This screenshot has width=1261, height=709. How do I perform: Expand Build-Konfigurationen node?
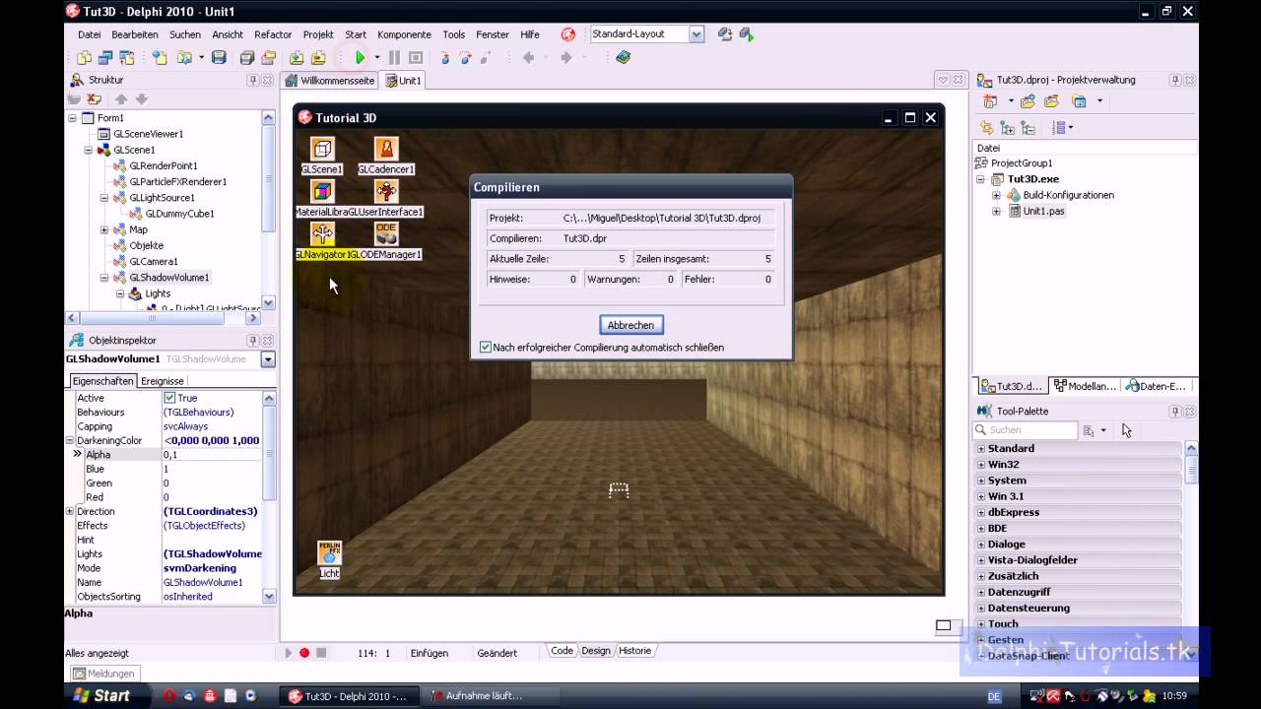coord(996,195)
